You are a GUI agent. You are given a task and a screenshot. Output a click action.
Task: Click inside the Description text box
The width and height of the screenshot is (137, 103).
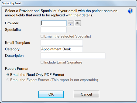[73, 56]
